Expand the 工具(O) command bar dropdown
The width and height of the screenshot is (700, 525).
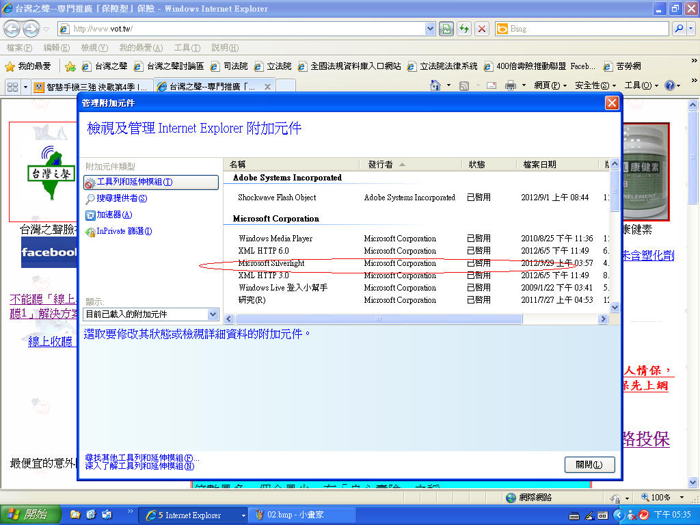[x=641, y=85]
